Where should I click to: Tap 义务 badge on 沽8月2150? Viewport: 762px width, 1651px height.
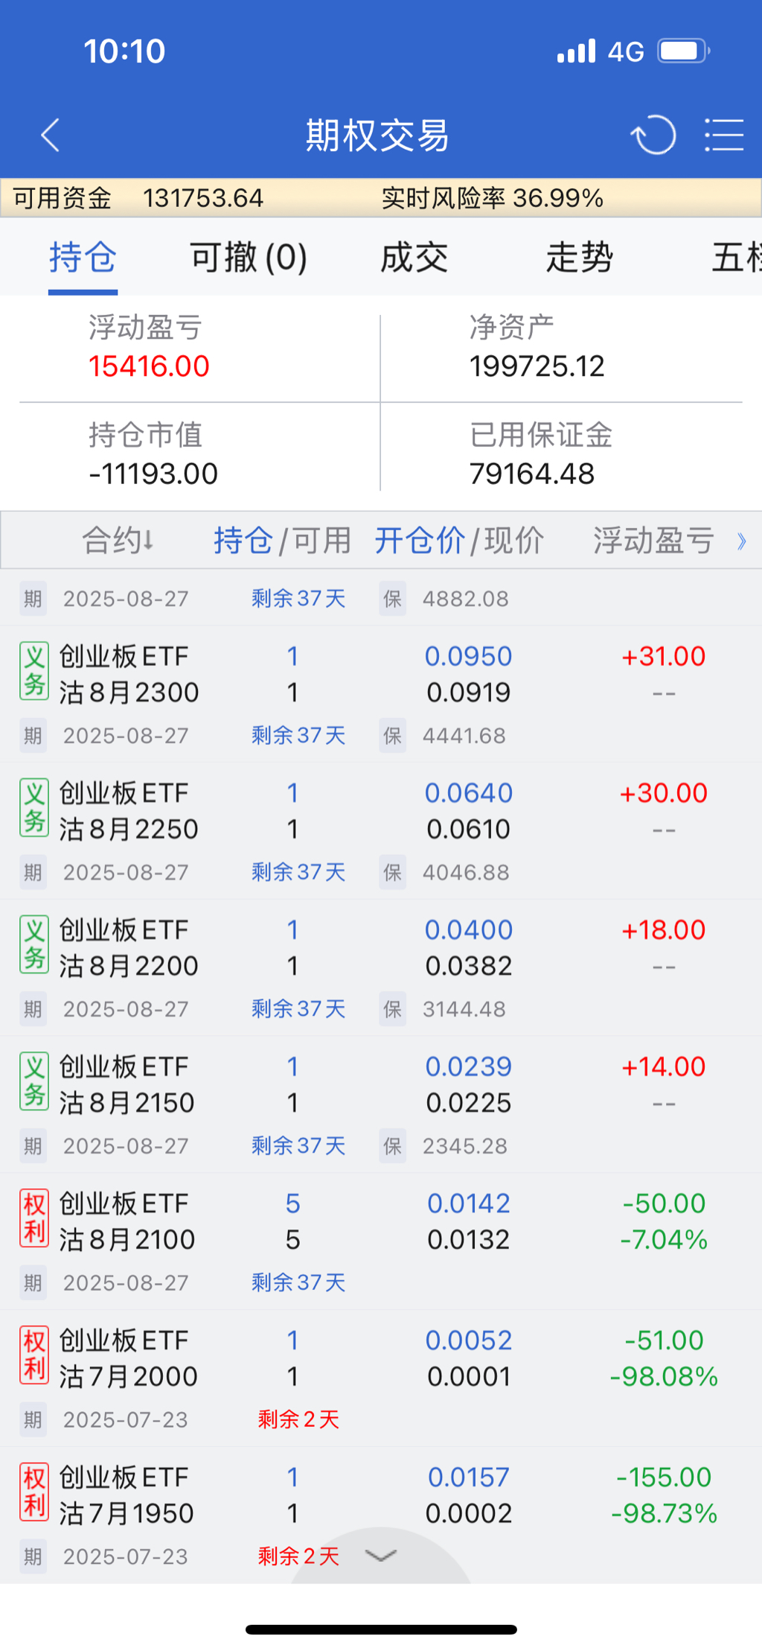[x=34, y=1082]
